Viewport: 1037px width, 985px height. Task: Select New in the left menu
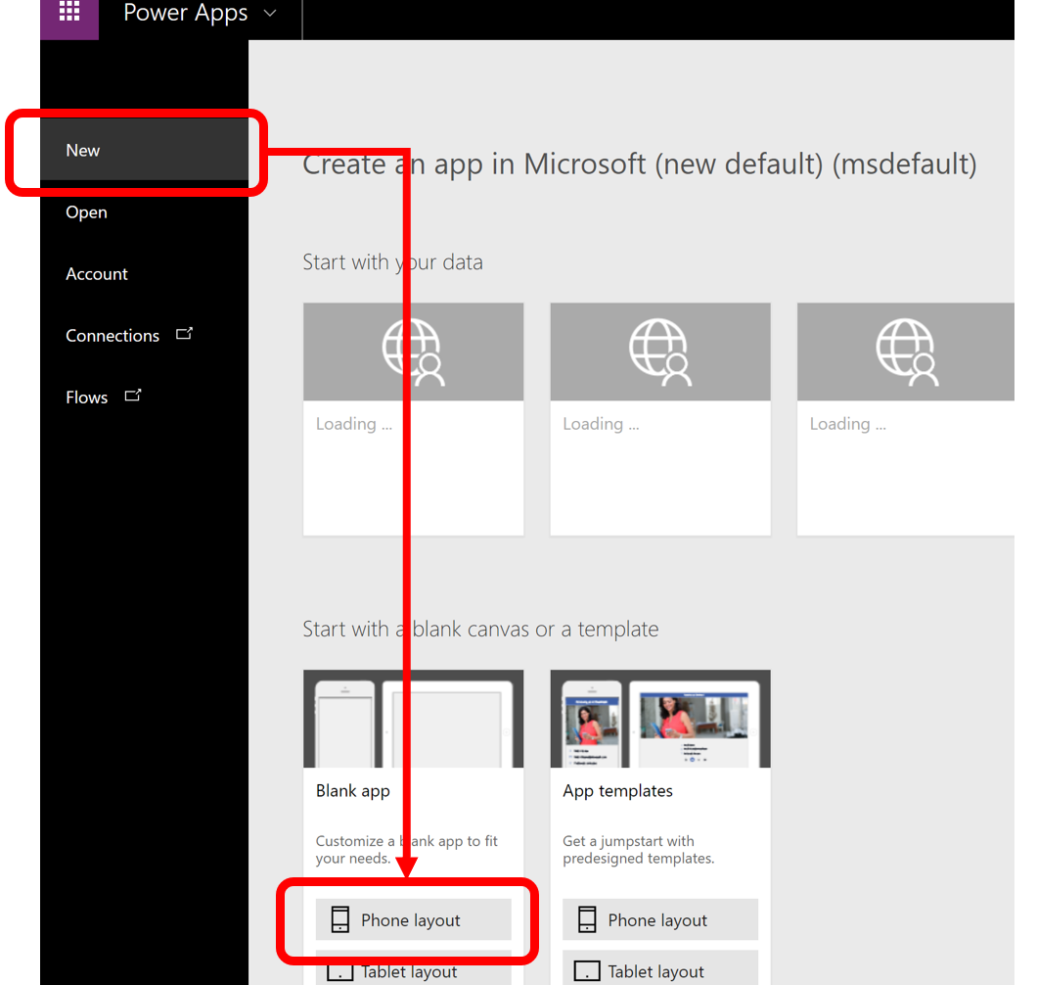tap(144, 150)
